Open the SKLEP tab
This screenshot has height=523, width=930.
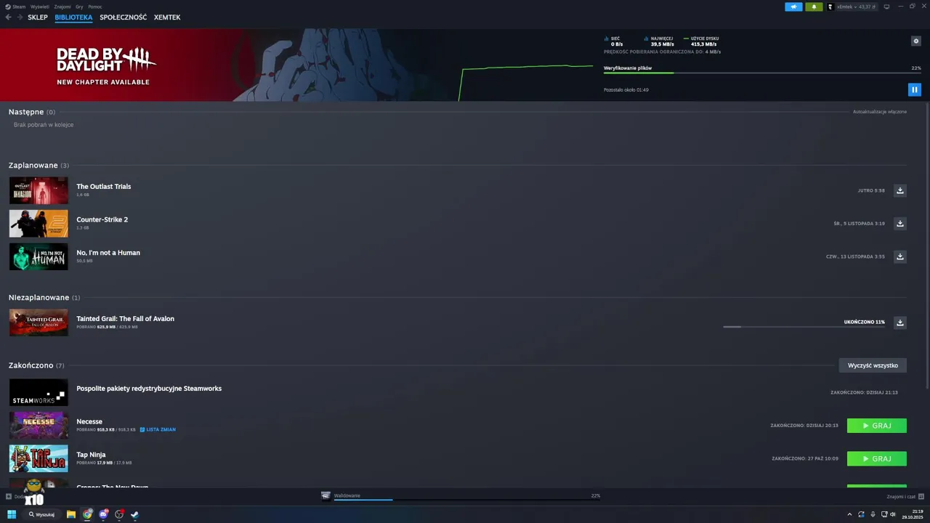point(38,17)
